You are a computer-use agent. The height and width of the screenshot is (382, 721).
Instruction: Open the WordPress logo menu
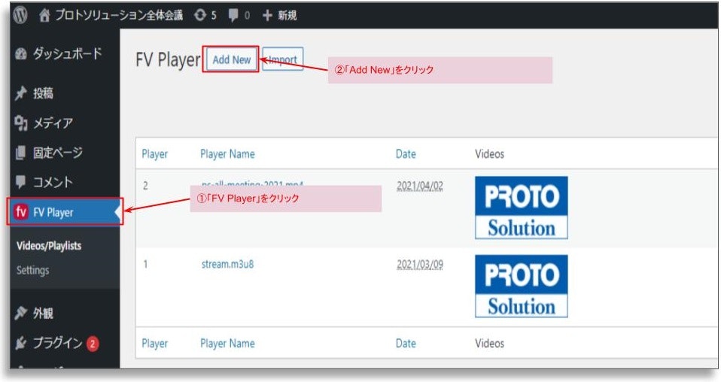coord(20,15)
